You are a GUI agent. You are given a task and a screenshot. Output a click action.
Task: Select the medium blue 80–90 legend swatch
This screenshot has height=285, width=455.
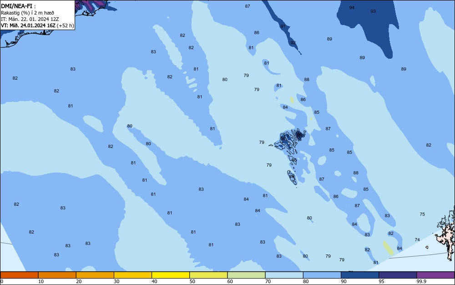(x=322, y=275)
